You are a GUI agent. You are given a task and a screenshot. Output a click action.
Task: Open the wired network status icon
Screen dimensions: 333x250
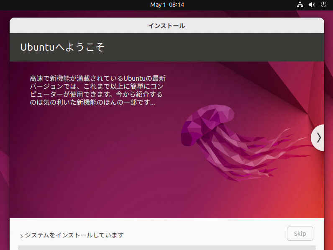point(300,5)
